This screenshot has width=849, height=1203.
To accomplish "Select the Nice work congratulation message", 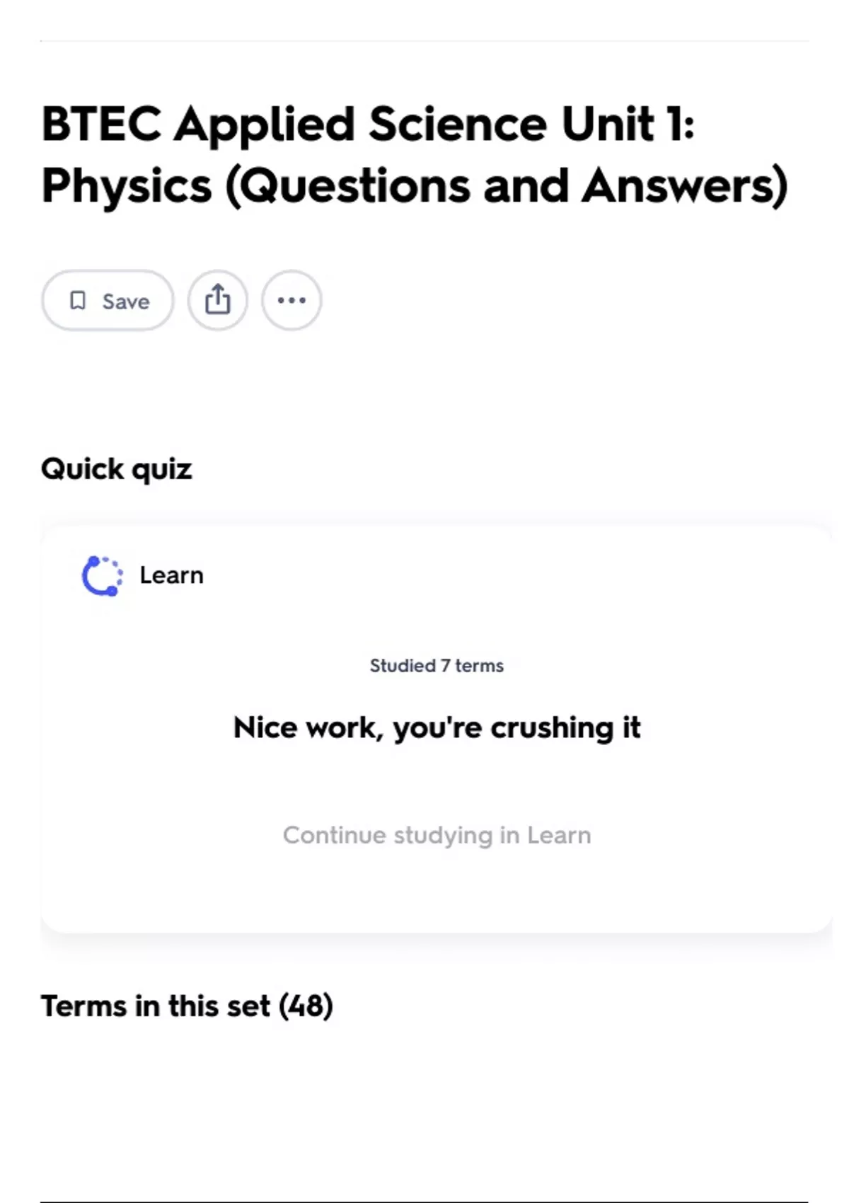I will 437,727.
